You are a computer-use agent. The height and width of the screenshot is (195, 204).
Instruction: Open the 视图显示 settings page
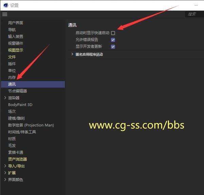pos(16,50)
